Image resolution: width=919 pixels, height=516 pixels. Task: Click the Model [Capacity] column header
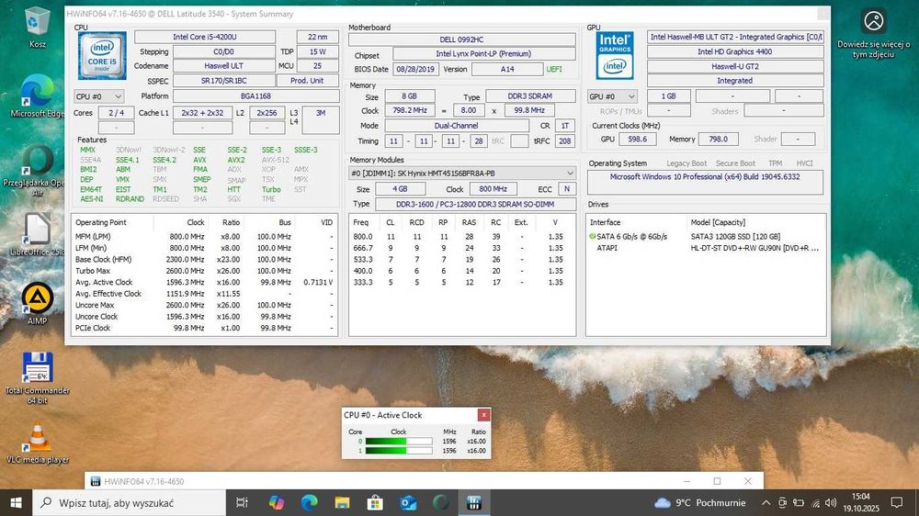pyautogui.click(x=756, y=222)
